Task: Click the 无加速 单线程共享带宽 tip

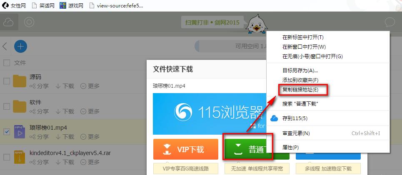Action: coord(257,169)
